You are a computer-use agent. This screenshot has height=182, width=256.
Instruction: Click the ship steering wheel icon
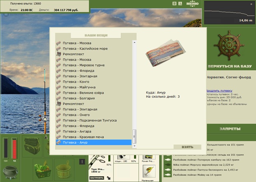point(229,45)
